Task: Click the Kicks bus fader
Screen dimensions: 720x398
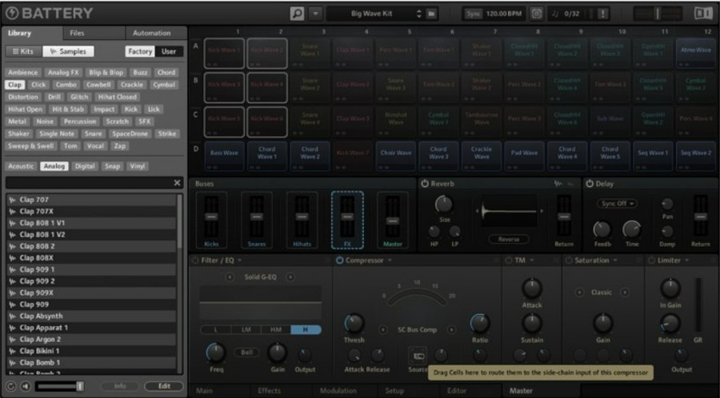Action: click(211, 218)
